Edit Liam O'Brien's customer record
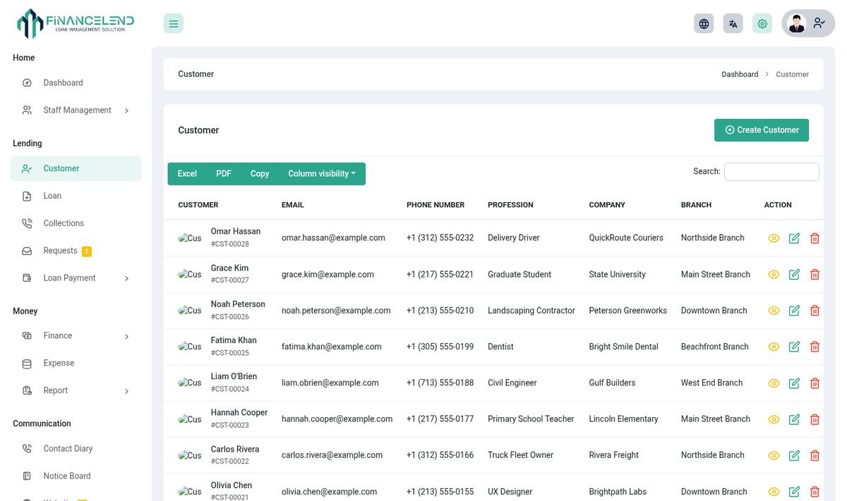The width and height of the screenshot is (847, 501). point(794,383)
